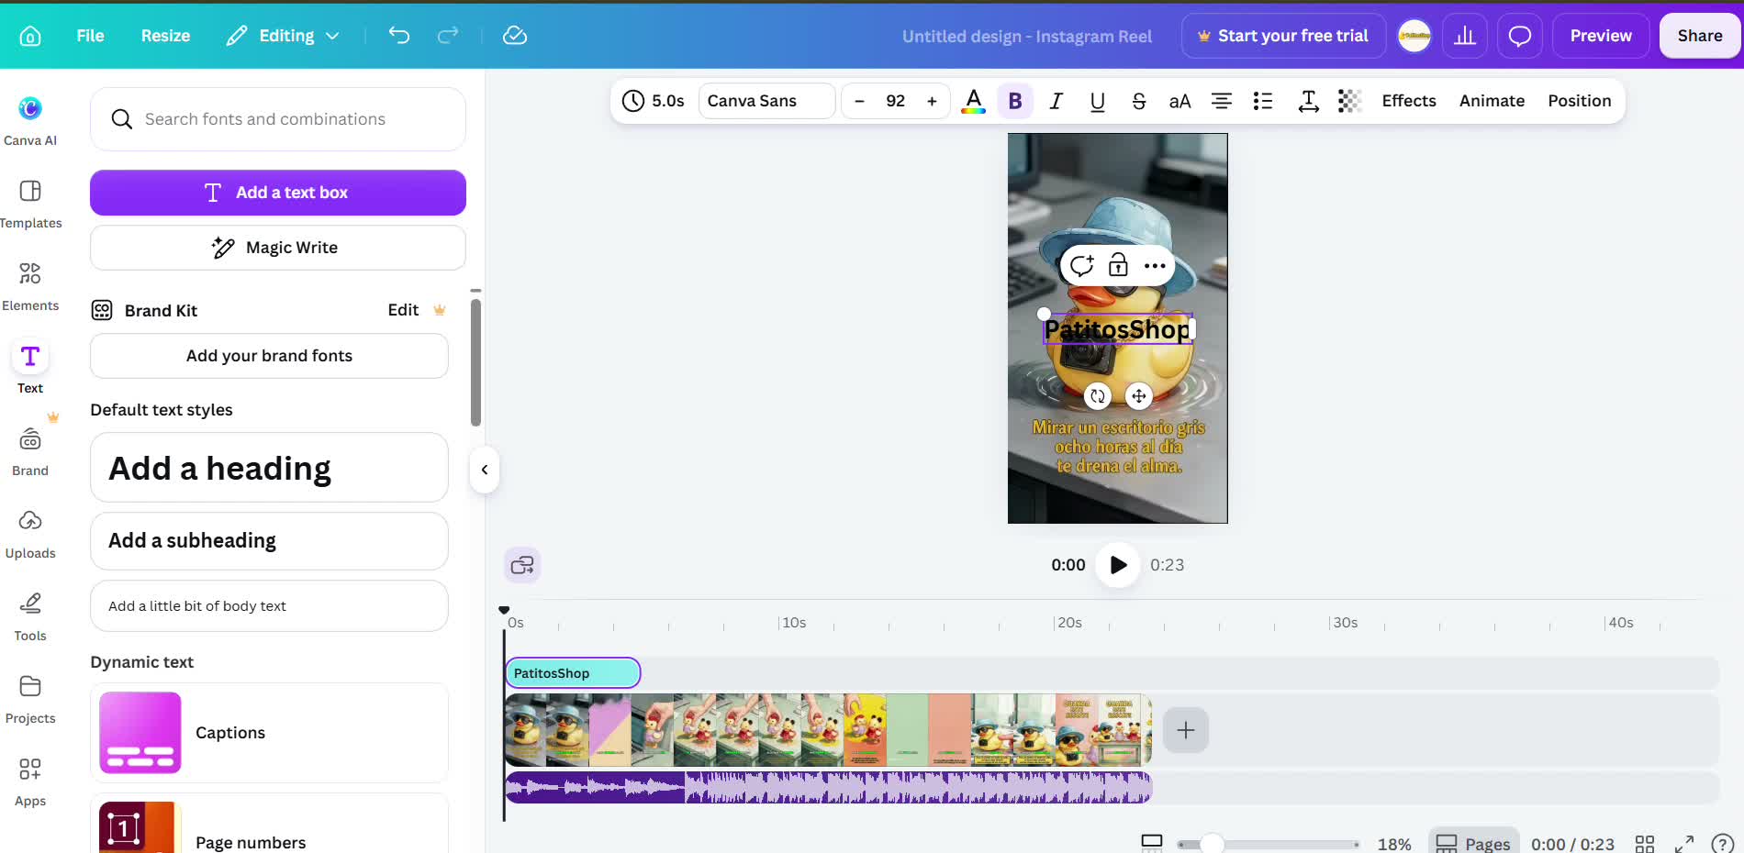
Task: Redo the last action
Action: point(448,36)
